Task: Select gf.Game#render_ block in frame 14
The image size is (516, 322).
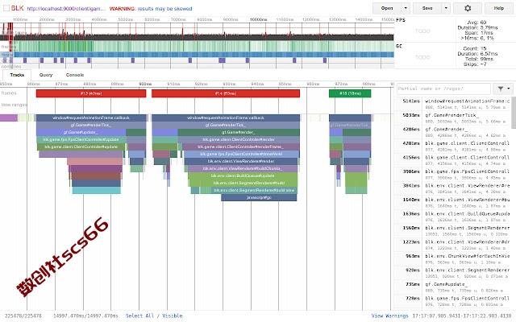Action: point(239,132)
